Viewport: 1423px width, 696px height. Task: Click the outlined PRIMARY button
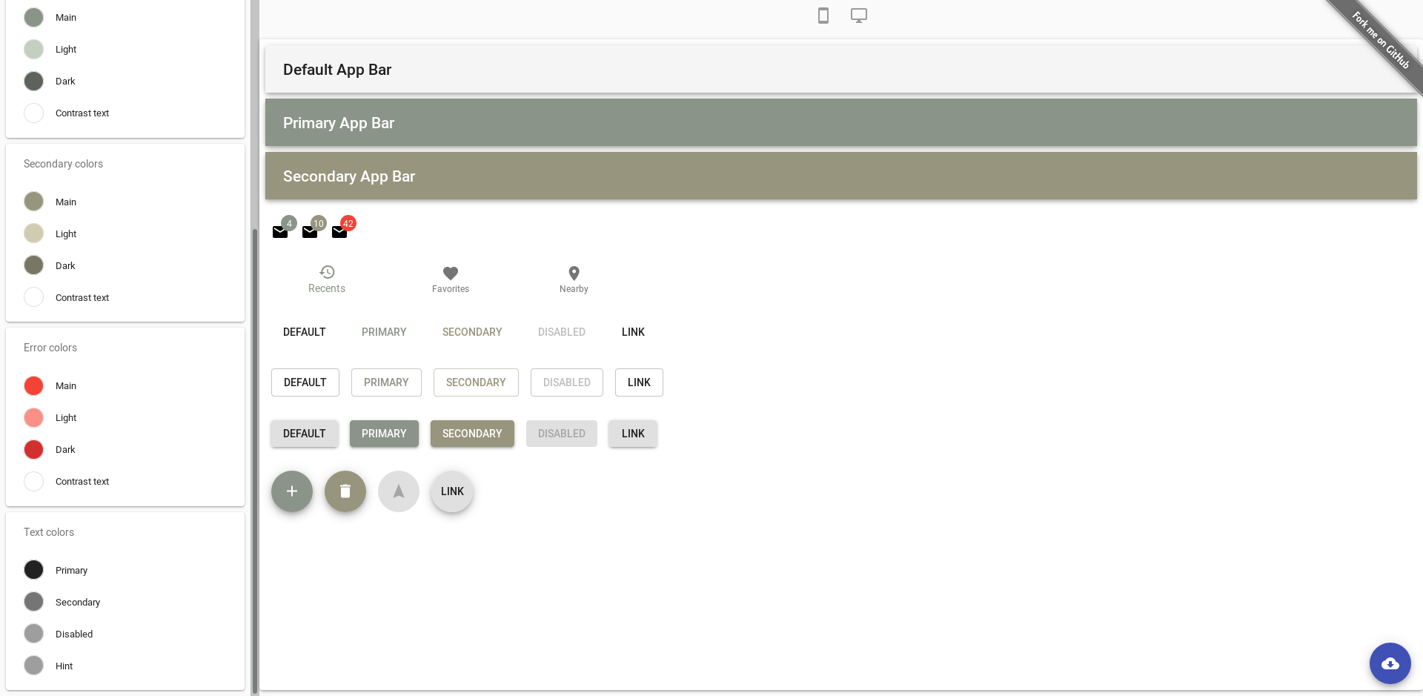[x=386, y=382]
